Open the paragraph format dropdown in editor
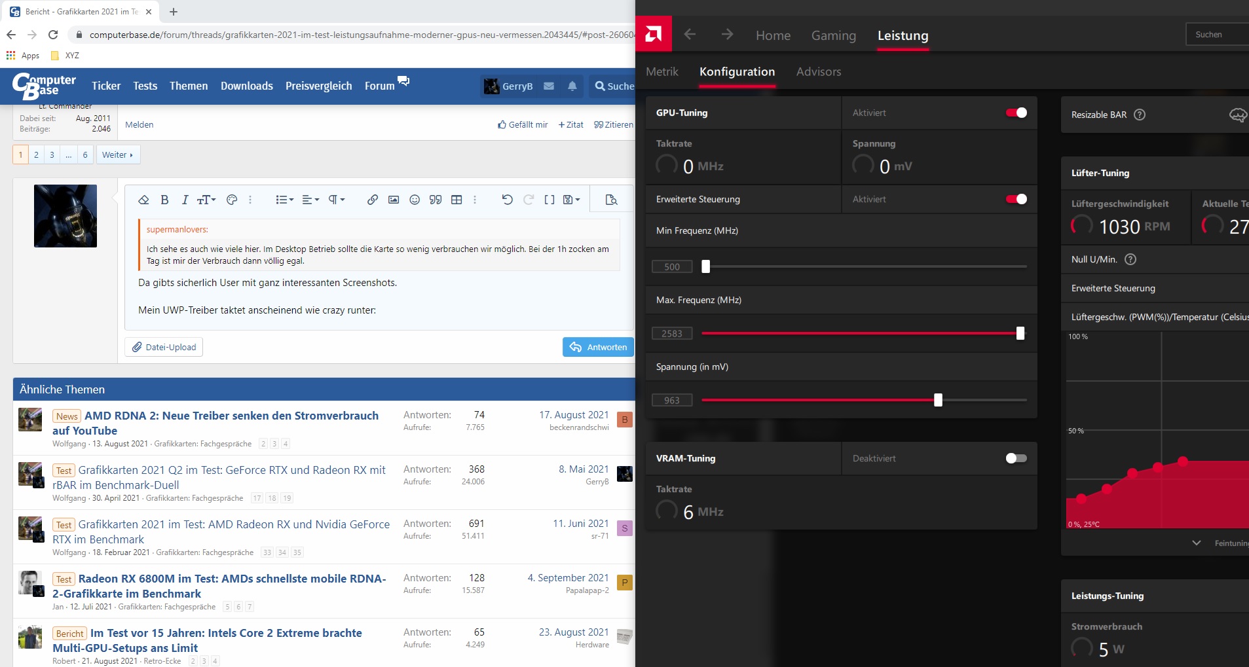This screenshot has height=667, width=1249. point(336,200)
